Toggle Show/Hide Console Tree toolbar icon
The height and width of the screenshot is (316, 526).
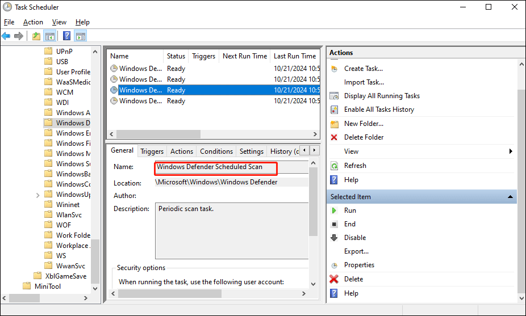coord(49,36)
